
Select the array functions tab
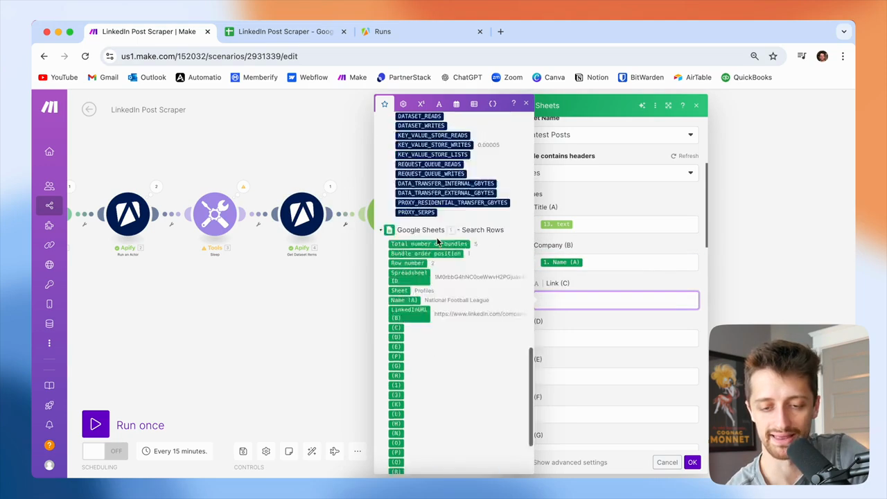click(474, 104)
